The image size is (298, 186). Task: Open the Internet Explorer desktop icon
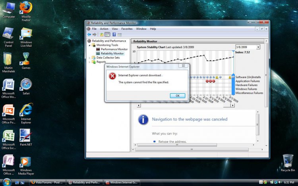coord(26,113)
